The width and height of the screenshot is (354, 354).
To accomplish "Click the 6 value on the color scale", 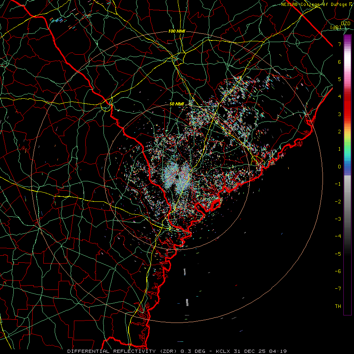I will pos(339,62).
